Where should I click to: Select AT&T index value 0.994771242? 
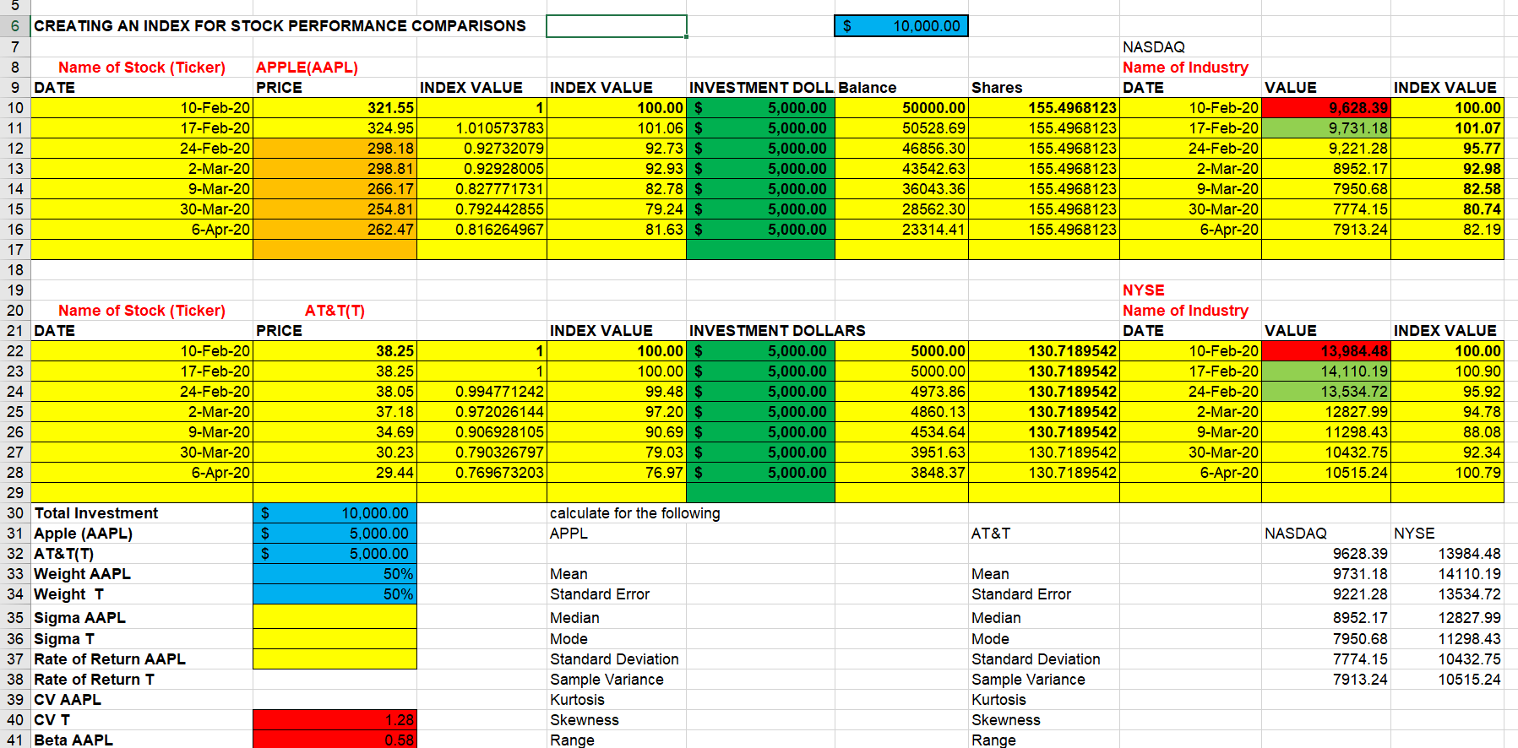click(x=482, y=392)
